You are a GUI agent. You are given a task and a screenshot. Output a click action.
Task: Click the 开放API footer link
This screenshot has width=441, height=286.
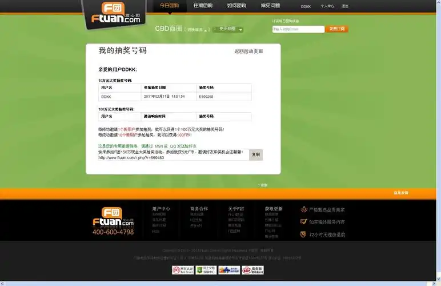tap(196, 226)
